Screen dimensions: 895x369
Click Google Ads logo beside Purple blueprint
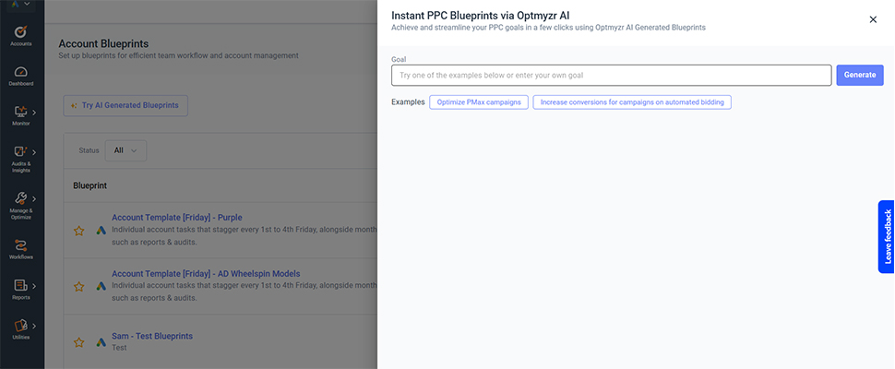(101, 231)
